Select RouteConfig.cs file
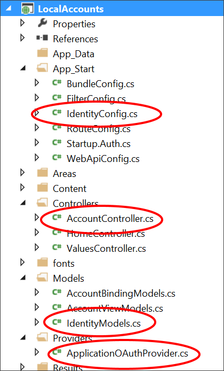Screen dimensions: 224x371 tap(99, 129)
